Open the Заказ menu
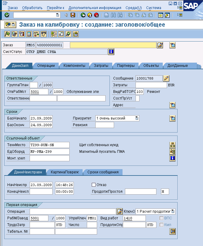203x246 pixels. (x=12, y=8)
